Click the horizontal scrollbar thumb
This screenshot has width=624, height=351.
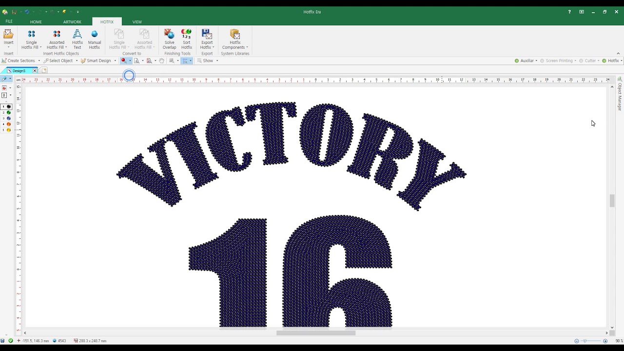316,333
